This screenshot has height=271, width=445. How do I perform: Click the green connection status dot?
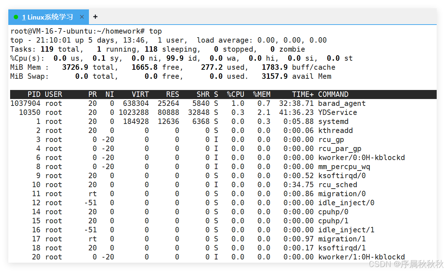(x=16, y=17)
